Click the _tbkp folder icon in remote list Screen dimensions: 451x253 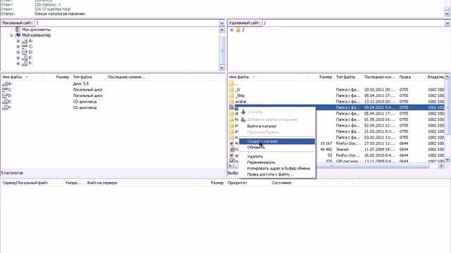coord(232,96)
